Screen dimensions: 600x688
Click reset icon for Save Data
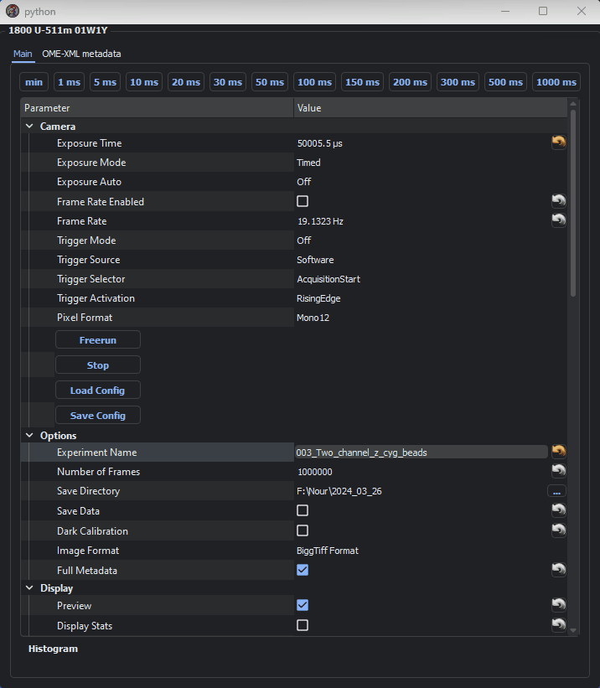click(558, 510)
